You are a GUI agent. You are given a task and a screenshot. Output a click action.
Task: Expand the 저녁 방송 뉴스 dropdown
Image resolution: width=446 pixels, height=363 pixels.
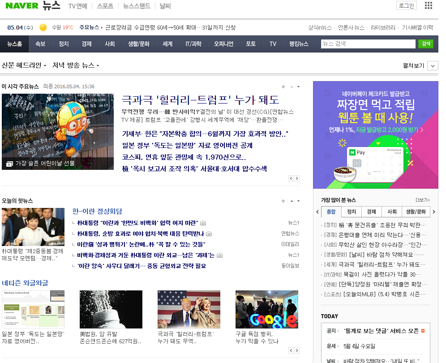pos(76,65)
